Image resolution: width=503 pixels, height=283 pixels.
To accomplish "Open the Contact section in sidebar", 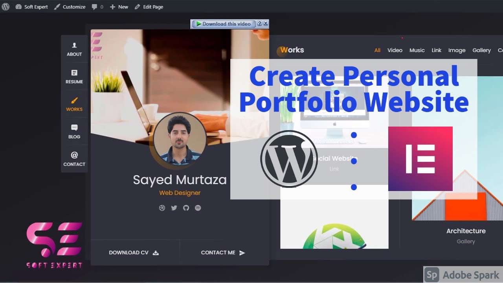I will click(74, 159).
